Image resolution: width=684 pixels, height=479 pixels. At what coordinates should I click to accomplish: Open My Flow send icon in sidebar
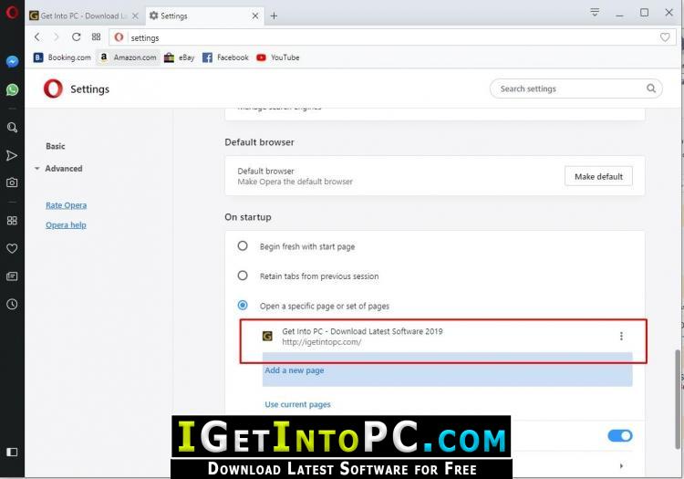pos(12,155)
